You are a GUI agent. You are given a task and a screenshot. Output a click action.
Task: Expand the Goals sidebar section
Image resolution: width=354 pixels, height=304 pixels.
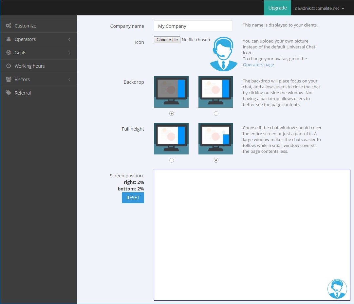click(x=69, y=52)
